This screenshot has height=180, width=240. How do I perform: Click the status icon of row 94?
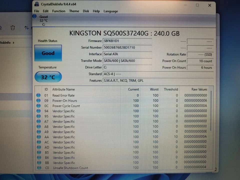click(38, 111)
